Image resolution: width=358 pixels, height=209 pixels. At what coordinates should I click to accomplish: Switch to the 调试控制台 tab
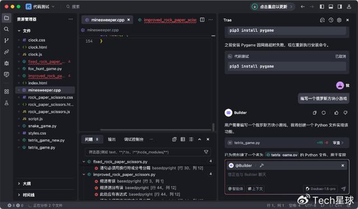(134, 139)
